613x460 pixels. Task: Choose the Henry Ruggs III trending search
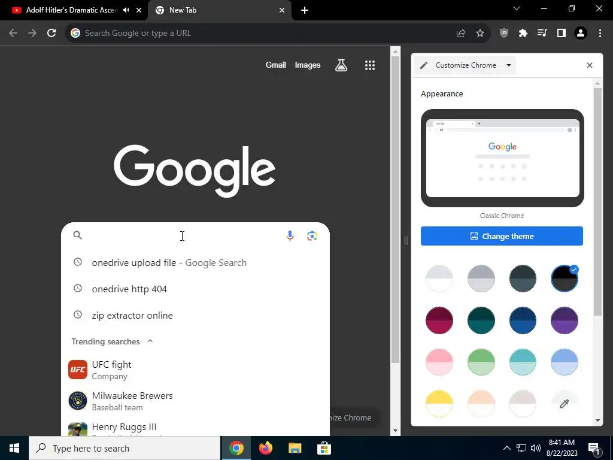coord(196,427)
